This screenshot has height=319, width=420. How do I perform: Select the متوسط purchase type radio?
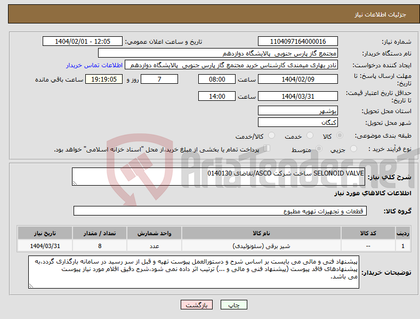tap(319, 148)
